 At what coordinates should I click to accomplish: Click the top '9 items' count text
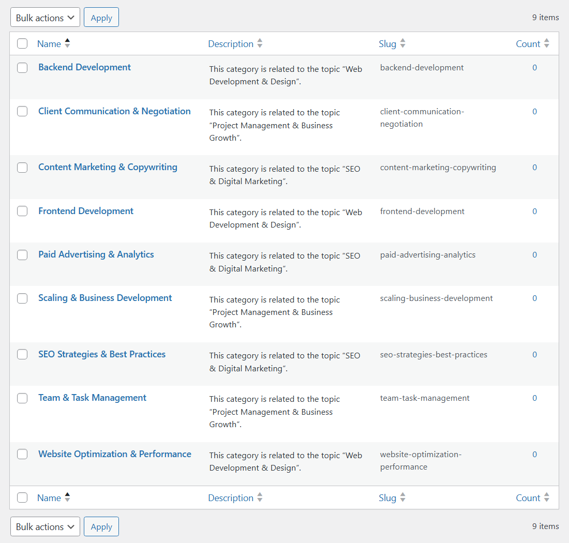[545, 18]
